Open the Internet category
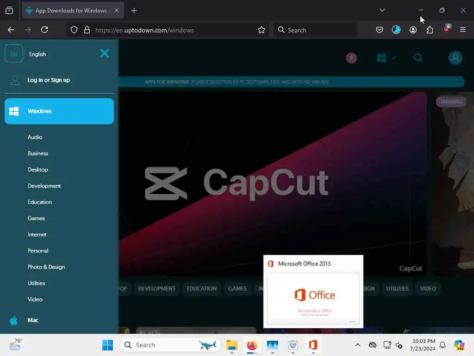The width and height of the screenshot is (474, 356). [x=37, y=234]
